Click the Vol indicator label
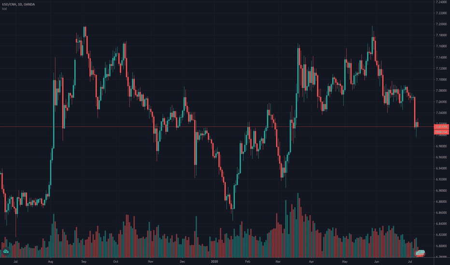This screenshot has width=450, height=265. pyautogui.click(x=4, y=9)
